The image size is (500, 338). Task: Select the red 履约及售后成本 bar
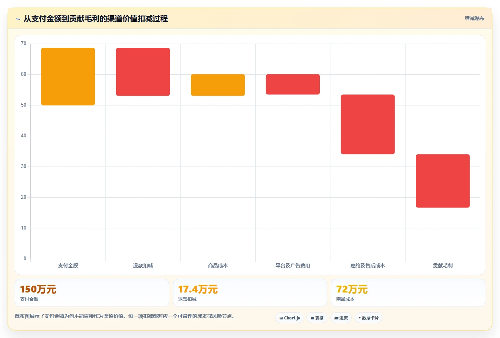coord(368,124)
